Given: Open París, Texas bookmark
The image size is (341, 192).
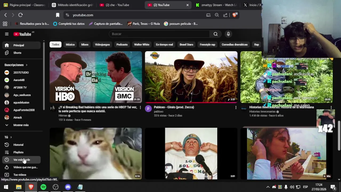Looking at the screenshot, I should click(x=144, y=24).
